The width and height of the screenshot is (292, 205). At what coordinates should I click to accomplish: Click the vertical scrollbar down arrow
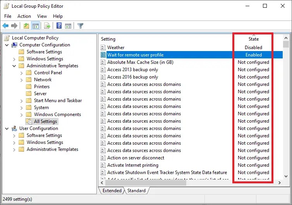click(x=286, y=176)
